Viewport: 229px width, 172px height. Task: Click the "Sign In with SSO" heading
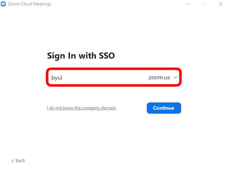(81, 55)
